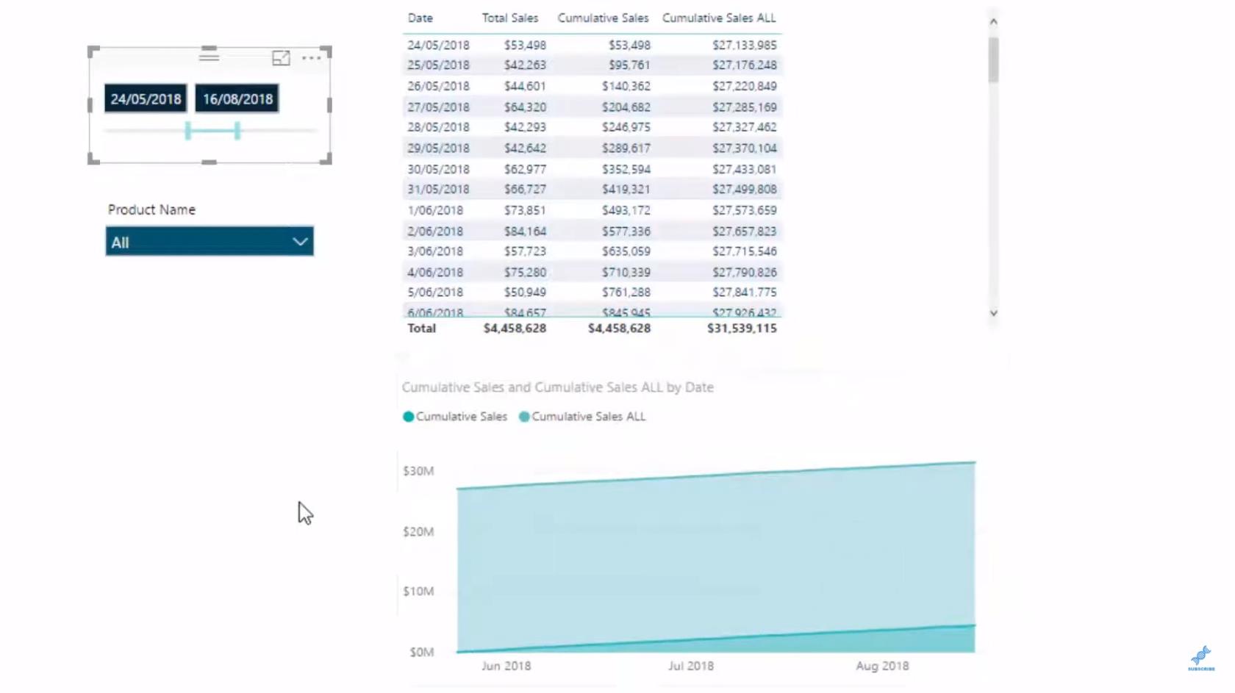Click the table vertical scrollbar thumb

(x=993, y=60)
